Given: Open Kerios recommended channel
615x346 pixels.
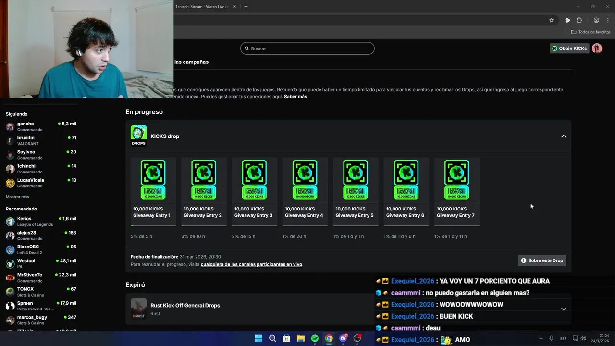Looking at the screenshot, I should tap(41, 221).
